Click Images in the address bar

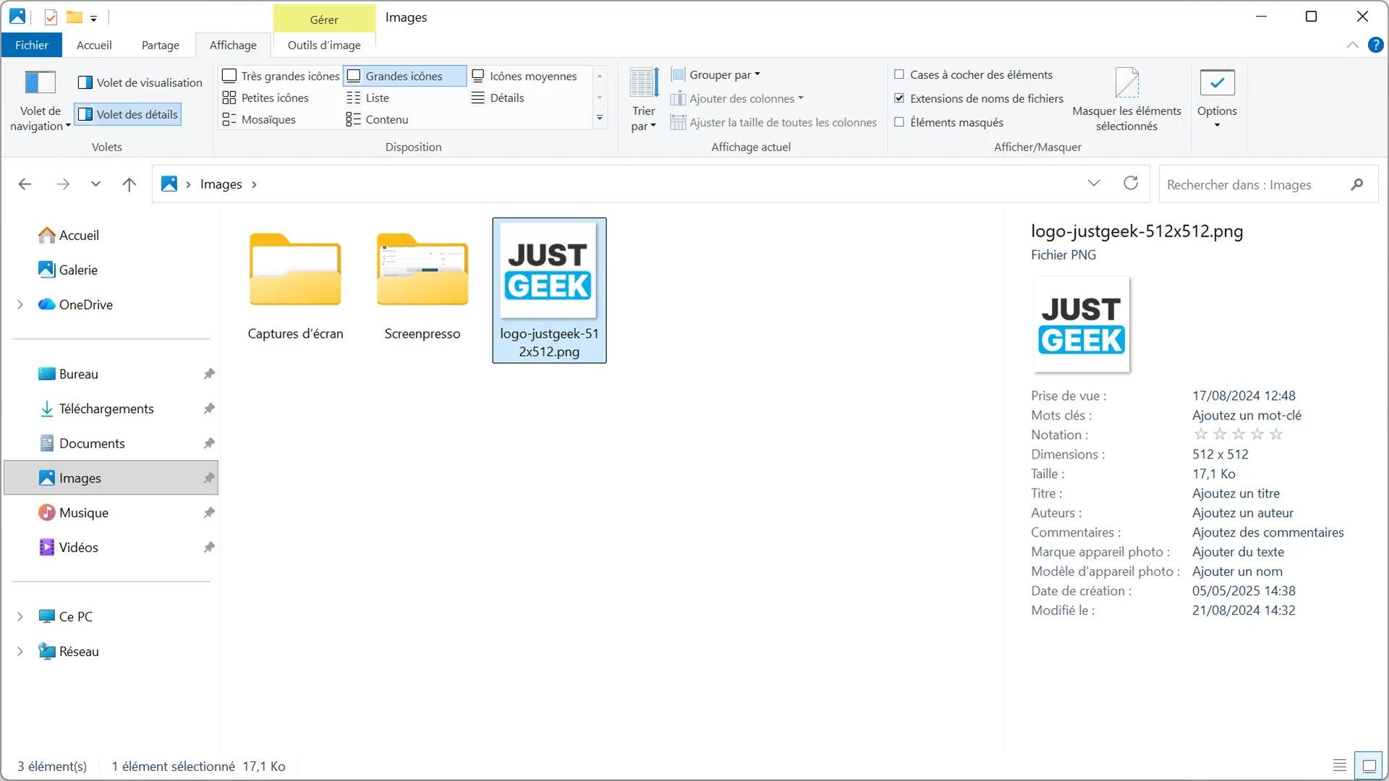221,184
